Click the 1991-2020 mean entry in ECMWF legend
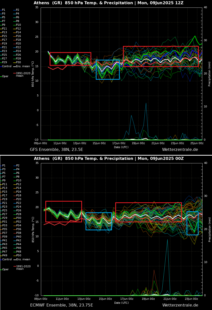 [x=23, y=268]
